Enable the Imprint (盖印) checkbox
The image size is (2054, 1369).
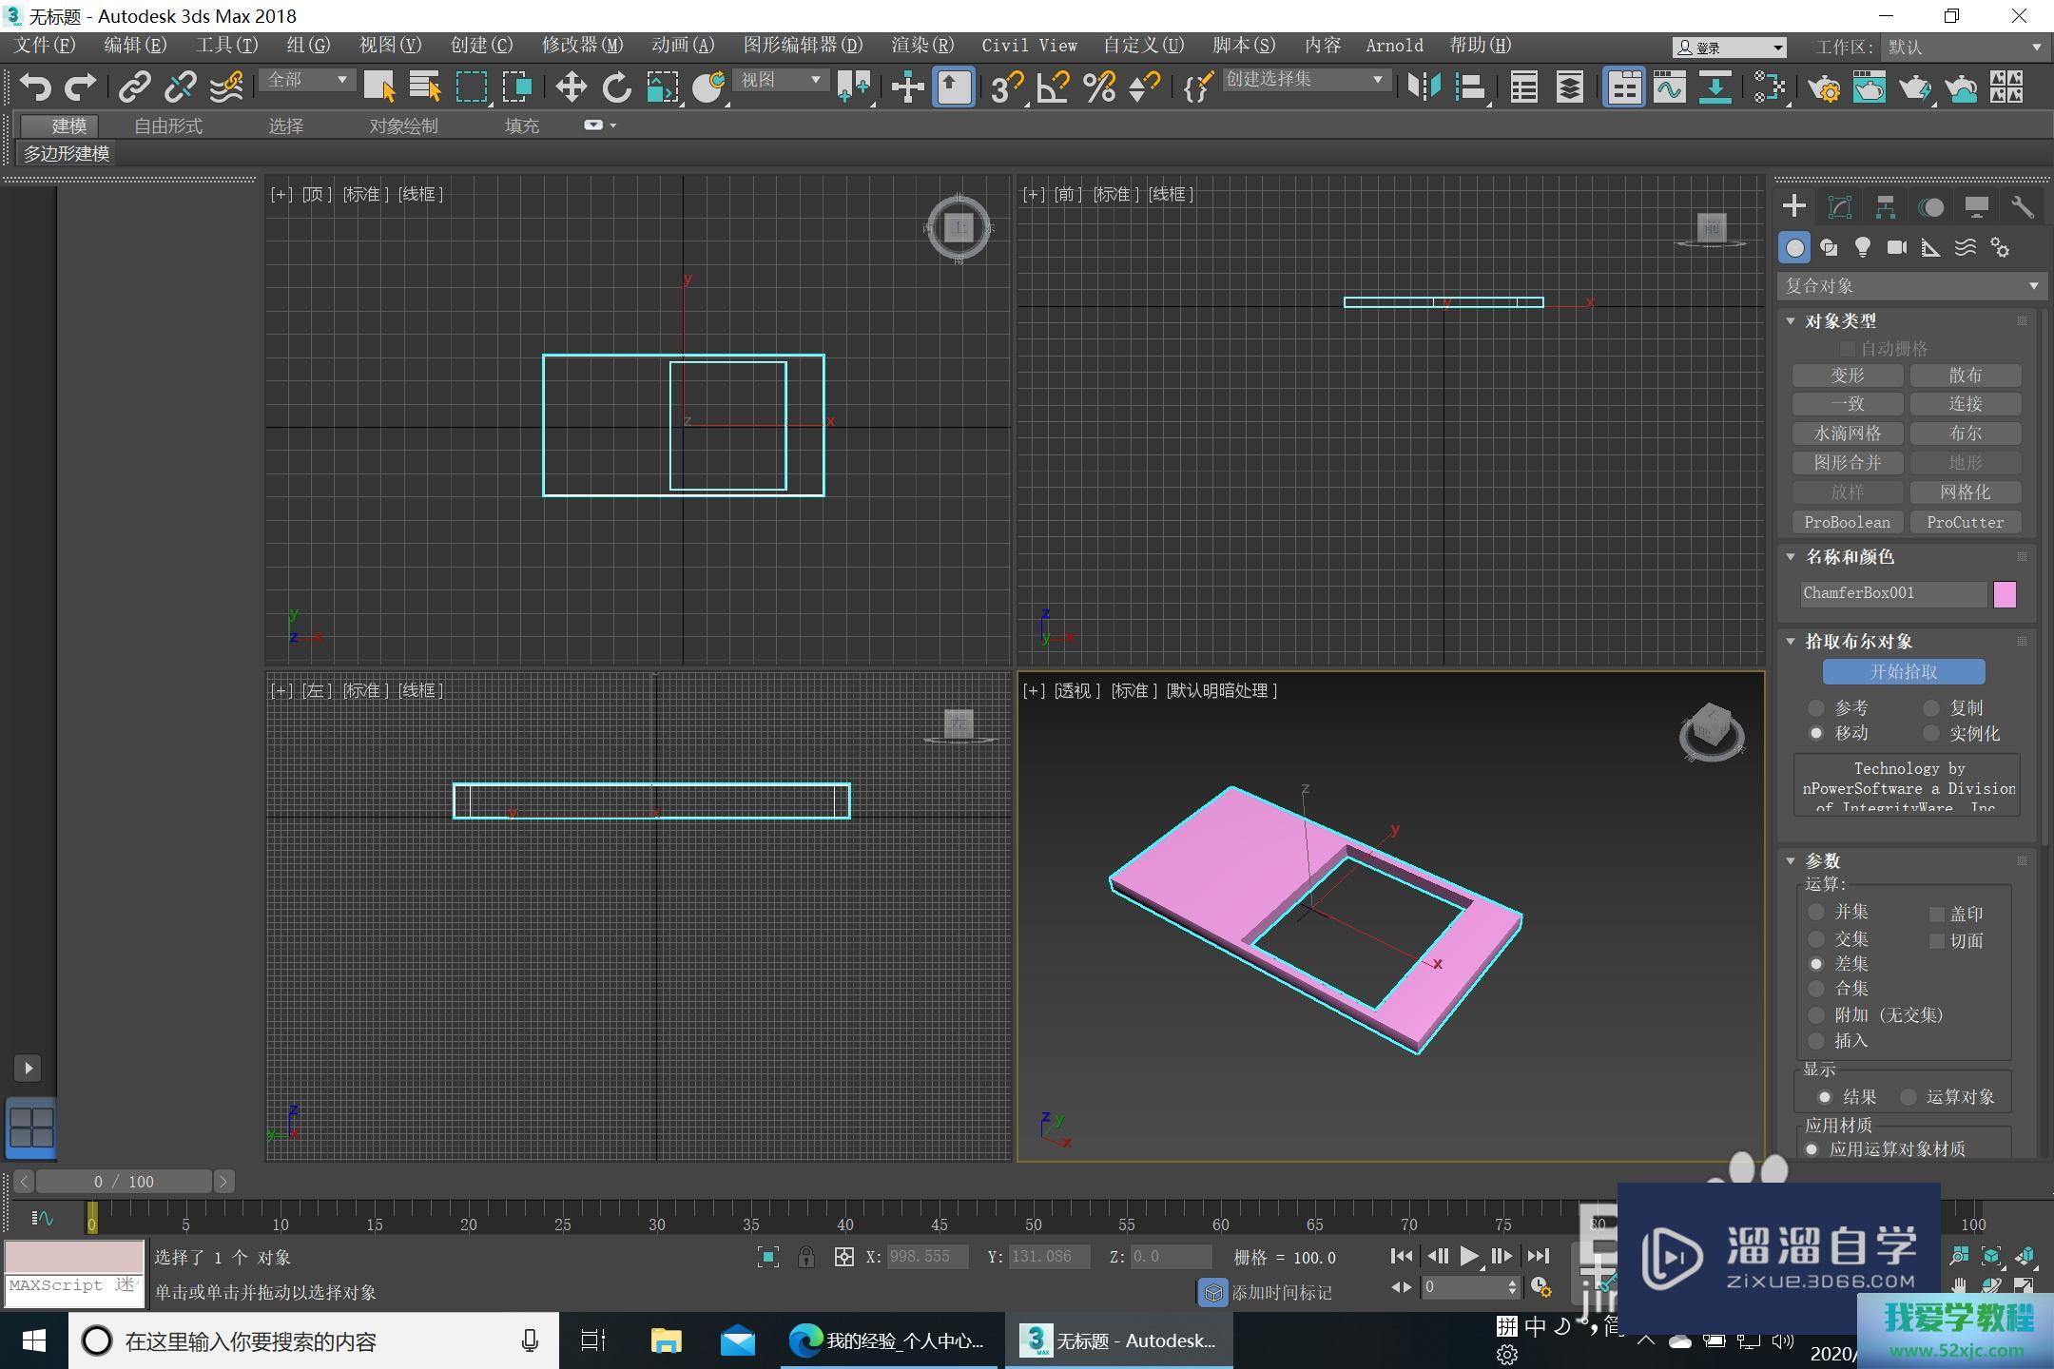coord(1936,915)
